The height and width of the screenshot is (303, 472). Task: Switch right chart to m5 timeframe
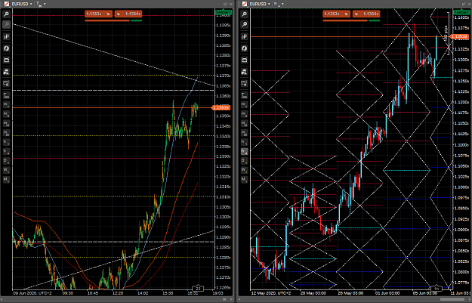[245, 114]
